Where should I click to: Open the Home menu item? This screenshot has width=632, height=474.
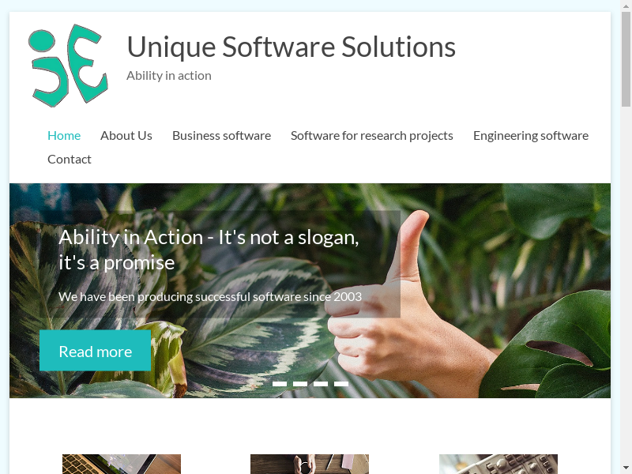(x=64, y=135)
